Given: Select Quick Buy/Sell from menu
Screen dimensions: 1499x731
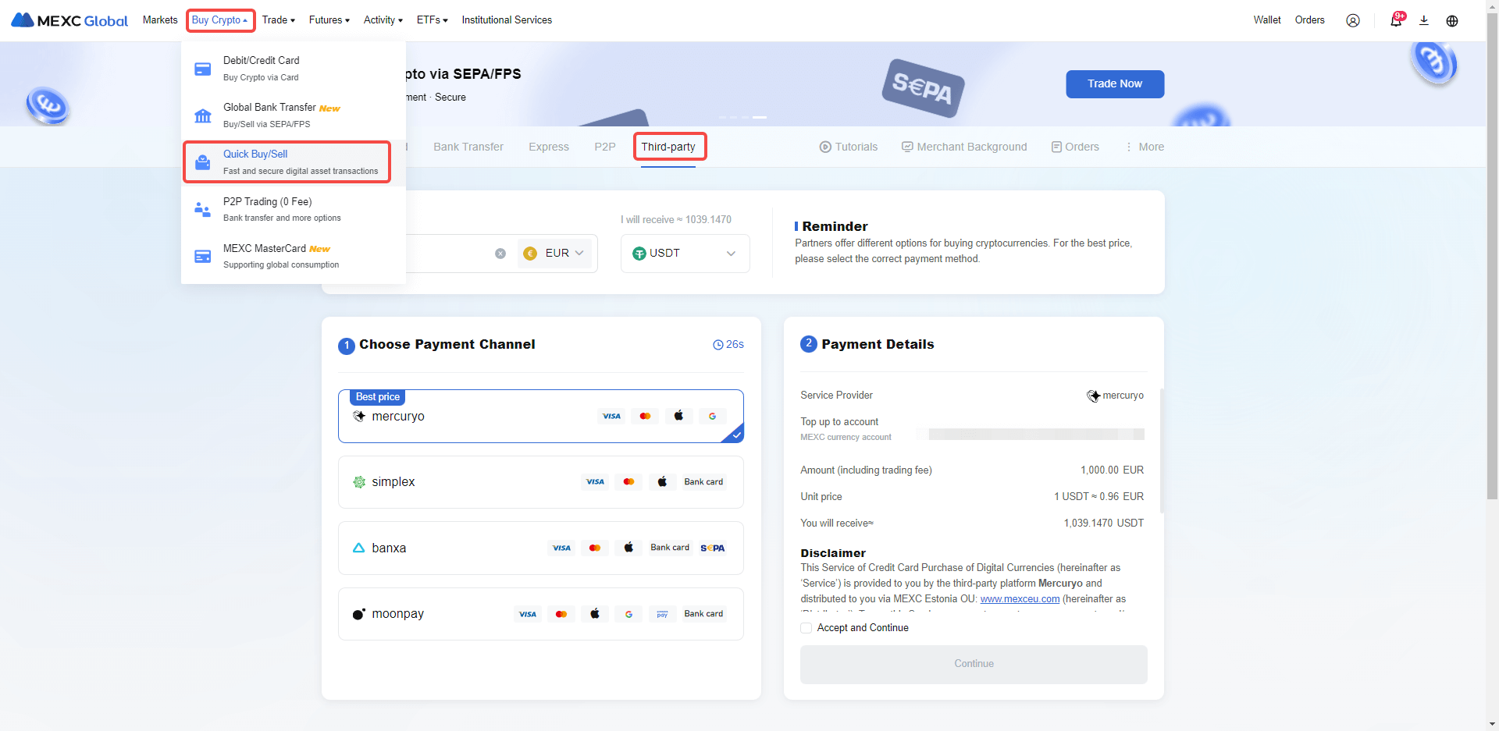Looking at the screenshot, I should [x=287, y=161].
